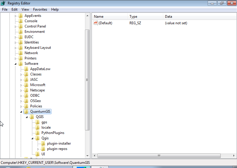Collapse the Software key

click(15, 64)
